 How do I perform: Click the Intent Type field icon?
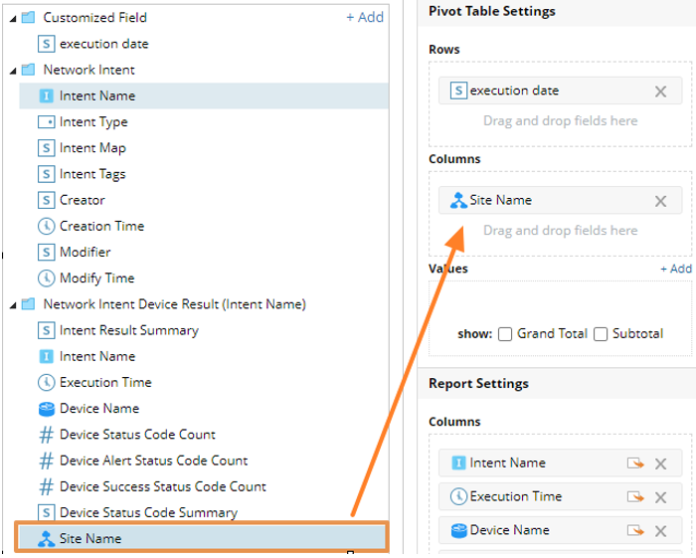pos(46,122)
